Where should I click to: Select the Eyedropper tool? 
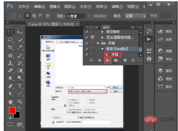pos(20,47)
